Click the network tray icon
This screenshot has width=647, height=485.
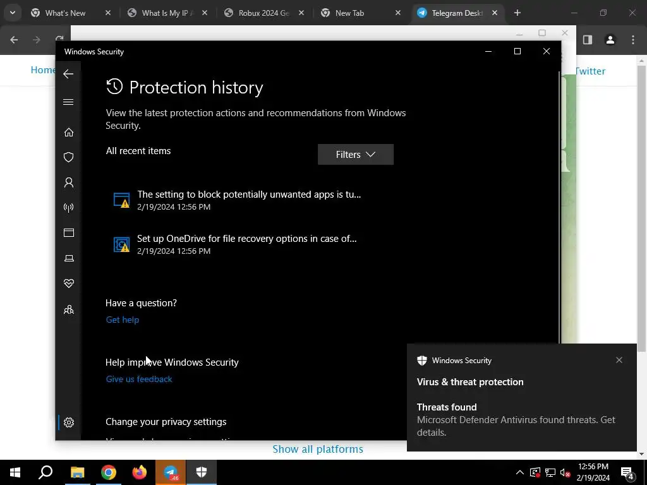(550, 472)
